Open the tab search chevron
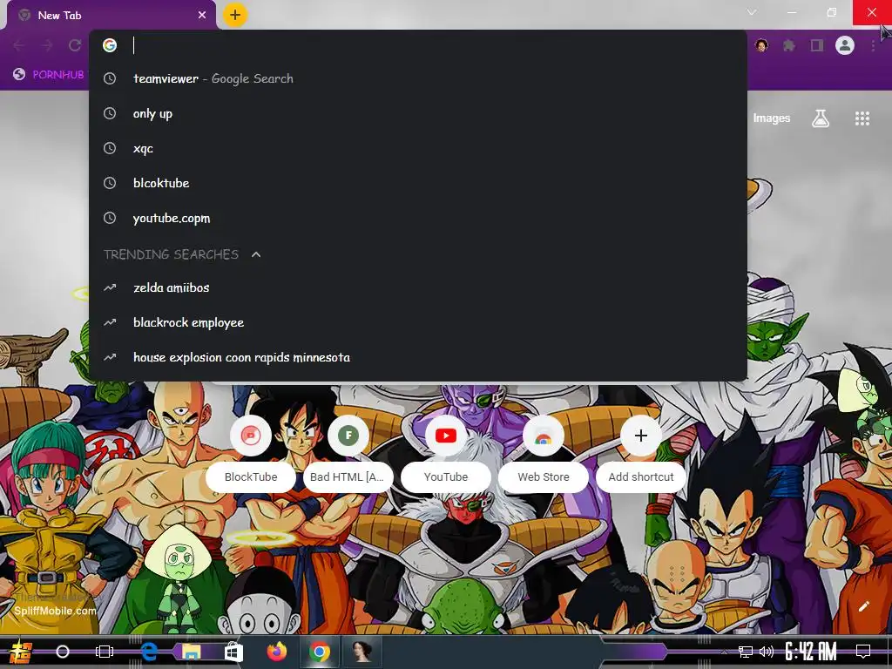The height and width of the screenshot is (669, 892). pyautogui.click(x=752, y=12)
